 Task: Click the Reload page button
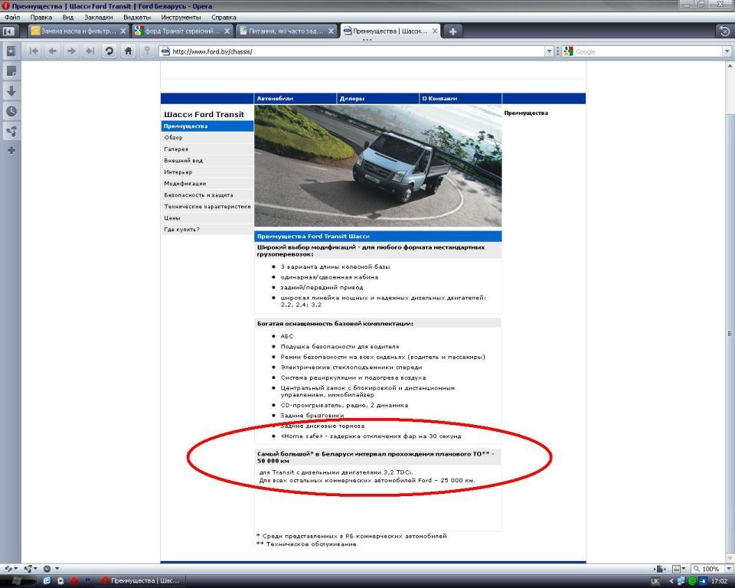pyautogui.click(x=109, y=51)
